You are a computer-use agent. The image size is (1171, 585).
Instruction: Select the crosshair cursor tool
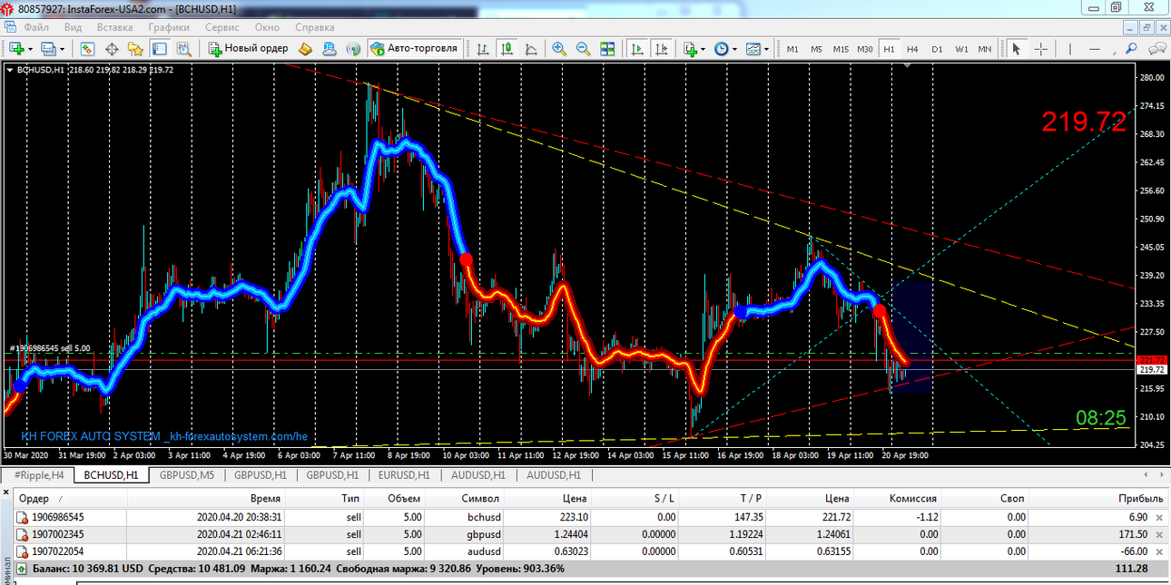1041,48
